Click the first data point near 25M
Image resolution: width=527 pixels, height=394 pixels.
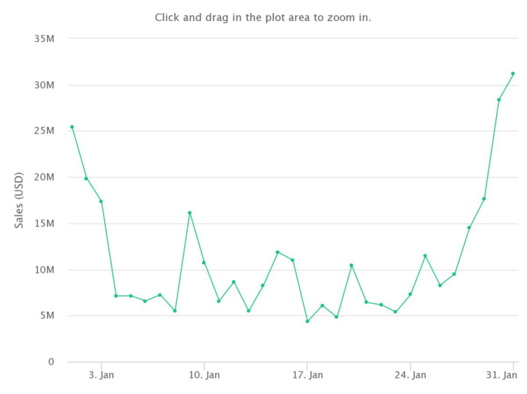[x=72, y=127]
